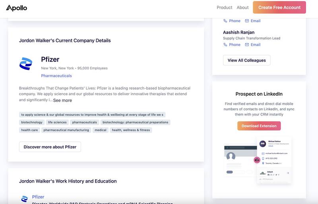
Task: Click Discover more about Pfizer
Action: tap(50, 147)
